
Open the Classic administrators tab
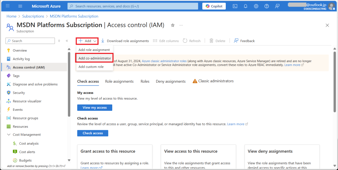tap(216, 81)
